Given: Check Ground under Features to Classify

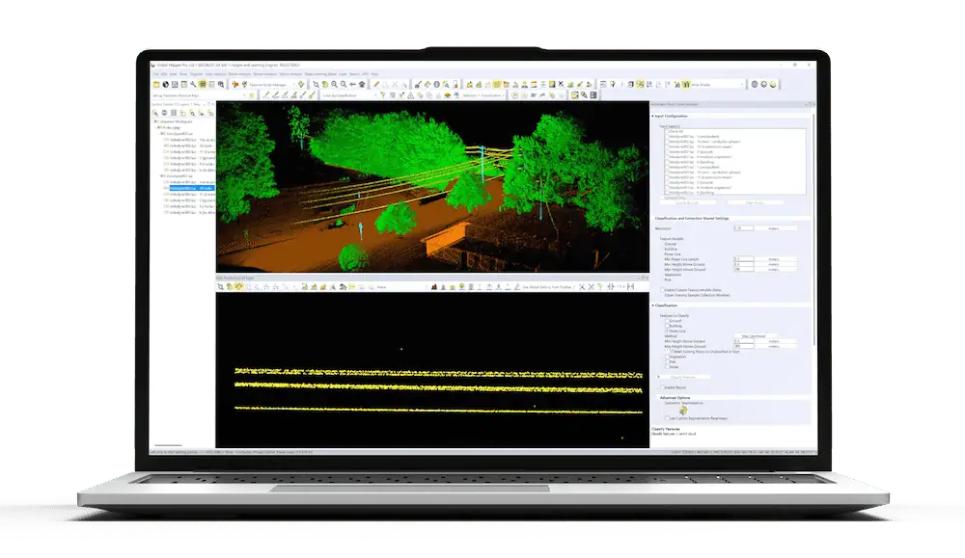Looking at the screenshot, I should (x=667, y=321).
